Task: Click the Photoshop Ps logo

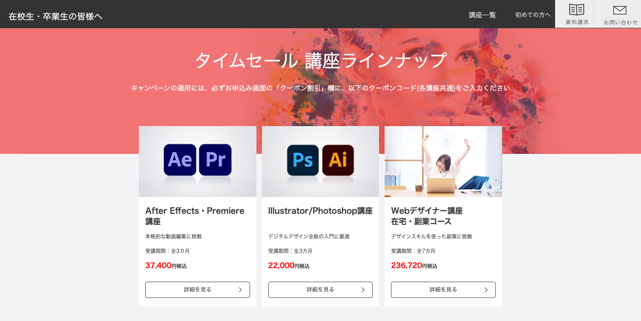Action: [303, 160]
